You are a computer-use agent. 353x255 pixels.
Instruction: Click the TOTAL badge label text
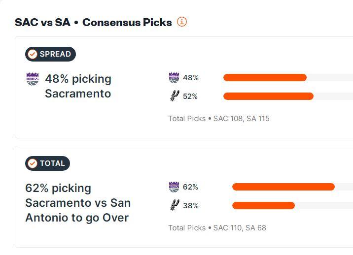tap(52, 163)
